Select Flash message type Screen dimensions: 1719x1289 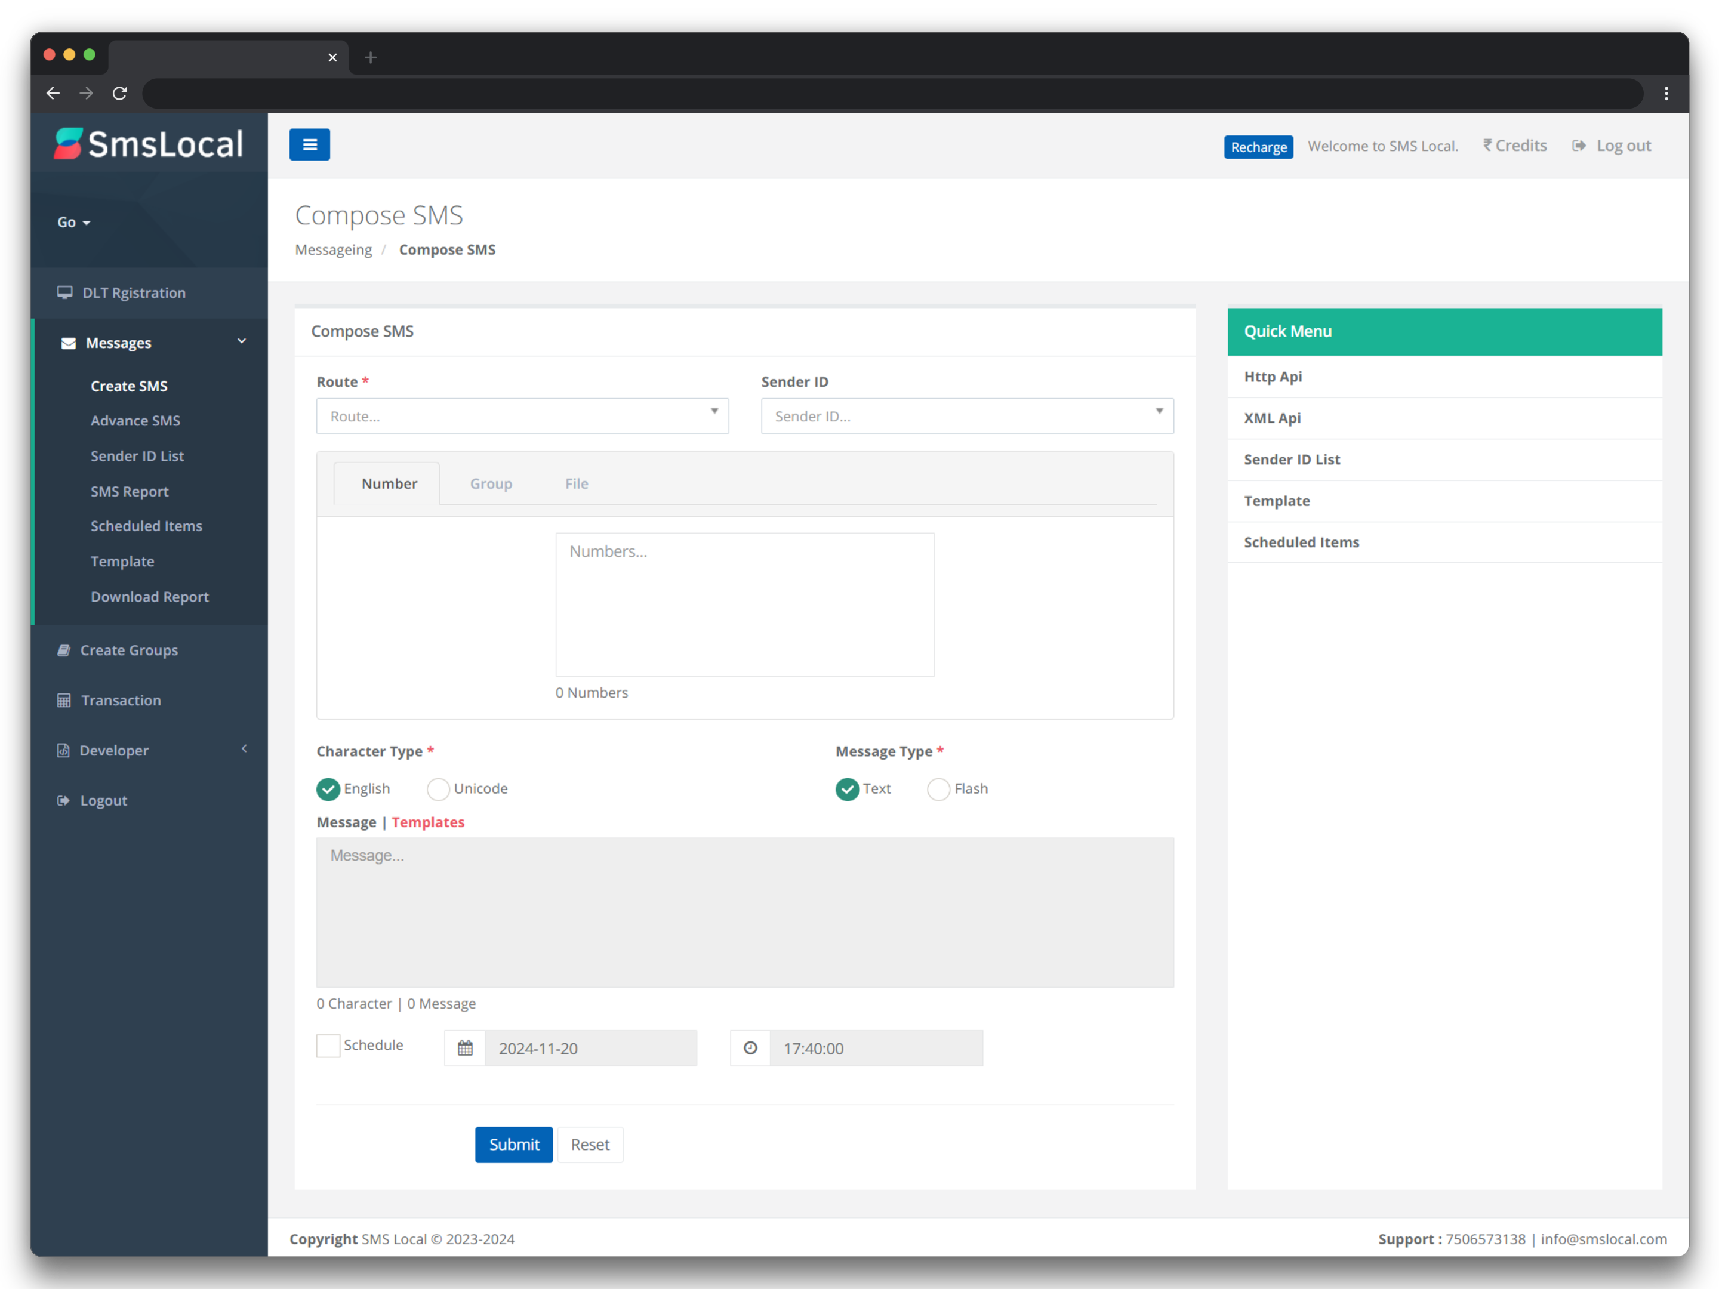939,789
